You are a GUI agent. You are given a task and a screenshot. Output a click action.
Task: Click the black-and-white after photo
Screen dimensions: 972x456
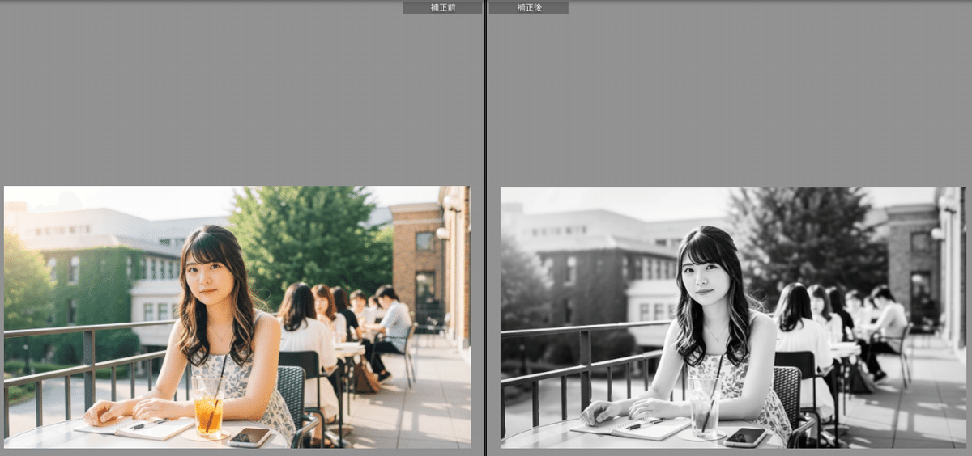(x=733, y=318)
